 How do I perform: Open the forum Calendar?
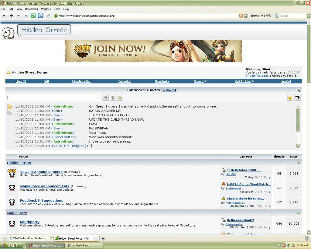click(x=124, y=81)
